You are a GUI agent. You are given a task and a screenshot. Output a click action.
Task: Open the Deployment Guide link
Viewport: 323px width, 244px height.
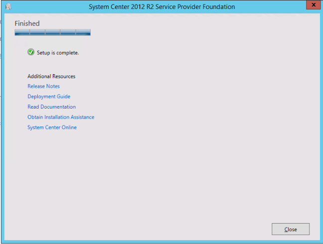(49, 97)
